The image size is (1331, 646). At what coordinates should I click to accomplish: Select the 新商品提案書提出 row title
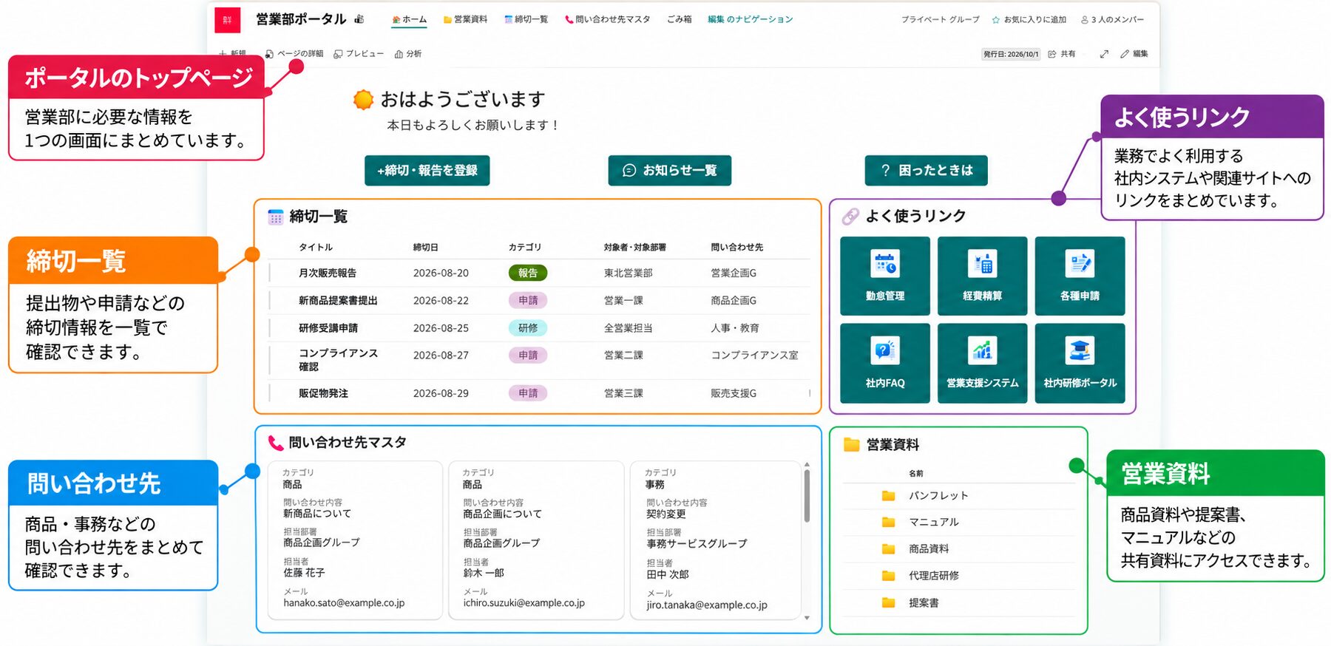pos(338,300)
